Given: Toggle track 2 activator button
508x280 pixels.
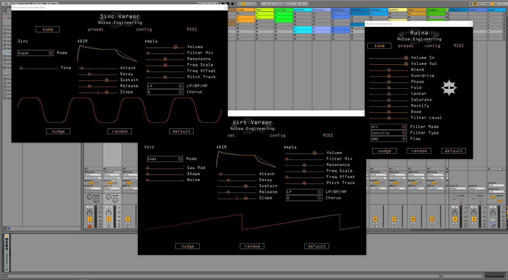Looking at the screenshot, I should pos(109,219).
